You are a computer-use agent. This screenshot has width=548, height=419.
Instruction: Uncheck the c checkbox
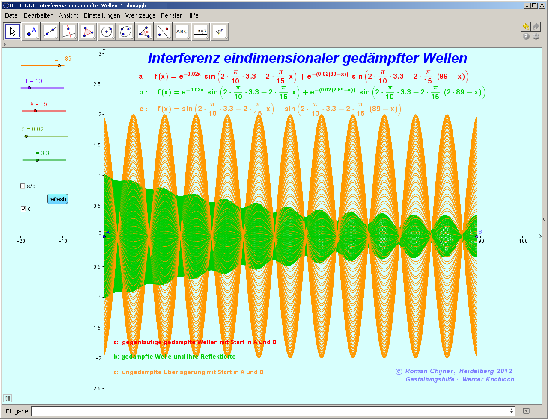tap(23, 209)
